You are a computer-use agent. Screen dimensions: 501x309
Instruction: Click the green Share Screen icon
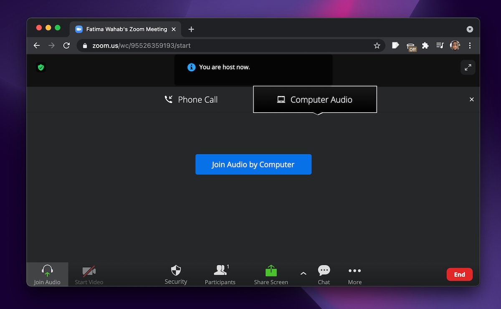point(271,270)
